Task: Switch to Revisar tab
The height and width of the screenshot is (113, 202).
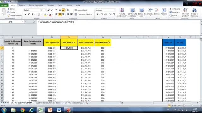Action: [69, 5]
